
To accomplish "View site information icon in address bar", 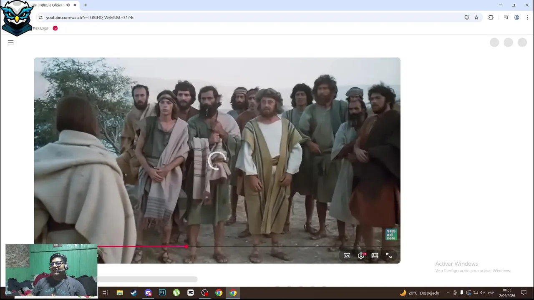I will point(40,17).
